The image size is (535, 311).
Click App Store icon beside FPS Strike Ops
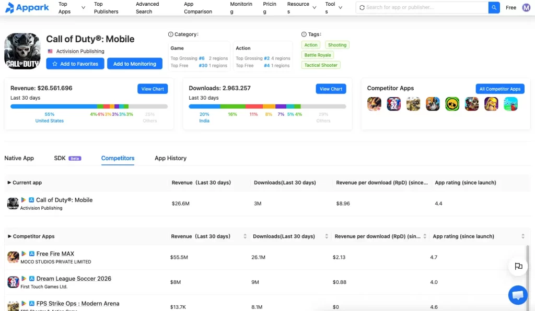pyautogui.click(x=32, y=304)
